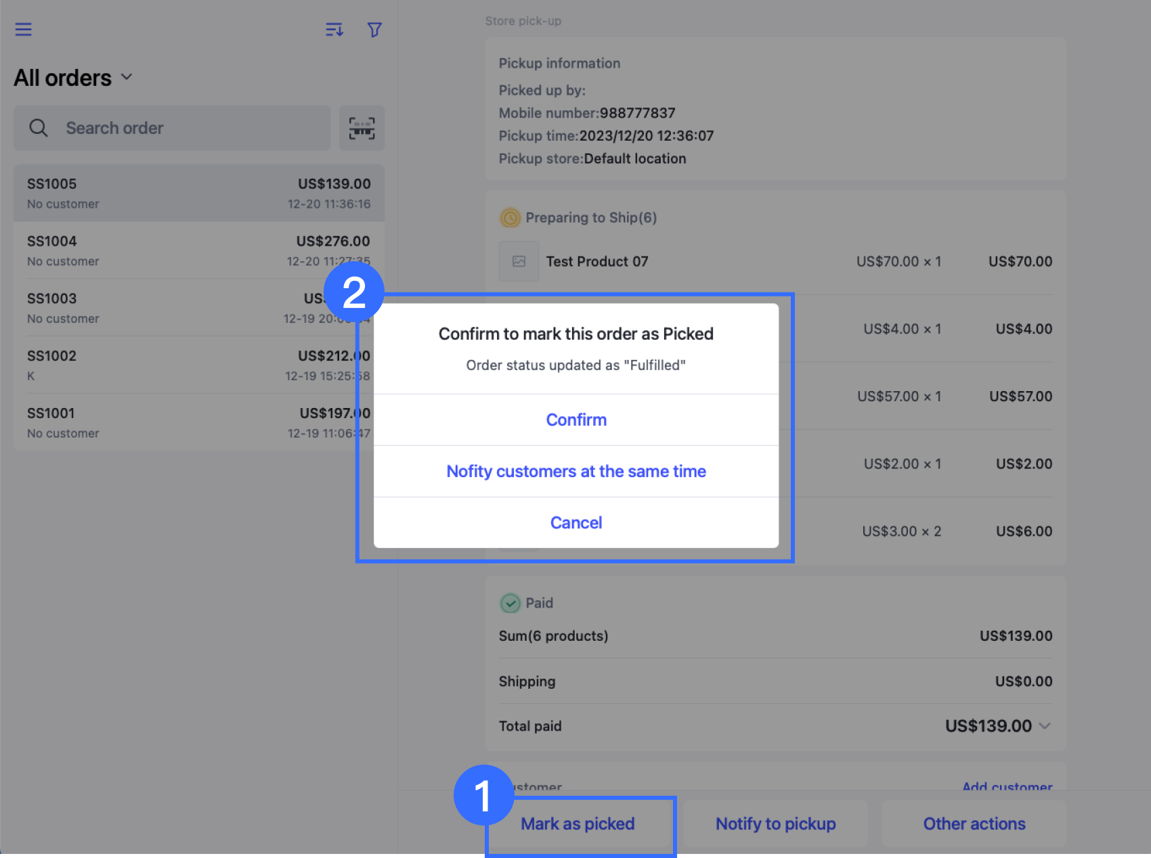Click the Test Product 07 name
The width and height of the screenshot is (1151, 858).
pyautogui.click(x=597, y=261)
